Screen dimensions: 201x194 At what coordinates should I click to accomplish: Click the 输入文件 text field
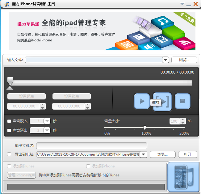point(94,60)
